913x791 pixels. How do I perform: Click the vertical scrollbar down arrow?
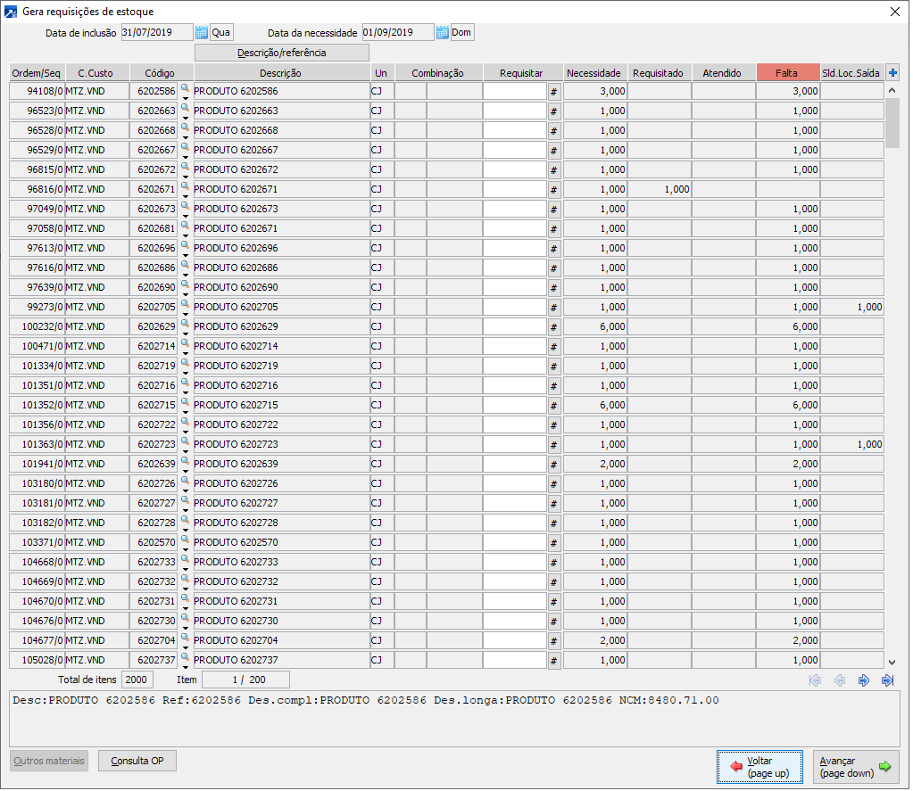[892, 662]
